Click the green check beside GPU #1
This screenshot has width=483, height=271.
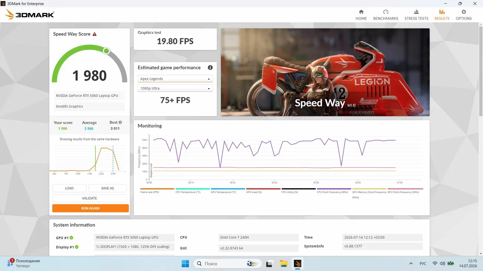click(71, 238)
